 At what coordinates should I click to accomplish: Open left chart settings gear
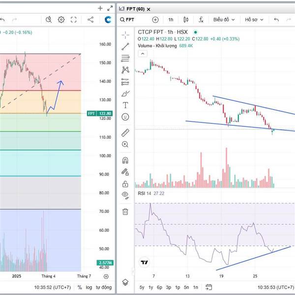[61, 20]
